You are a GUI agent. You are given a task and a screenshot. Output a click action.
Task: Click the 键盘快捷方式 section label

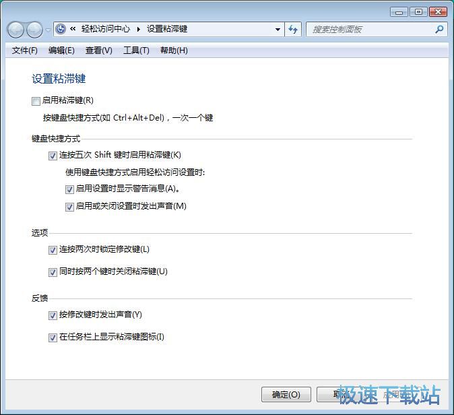pos(56,139)
